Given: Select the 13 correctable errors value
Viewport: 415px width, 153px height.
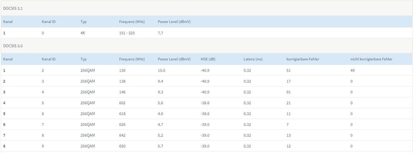Looking at the screenshot, I should pos(289,136).
